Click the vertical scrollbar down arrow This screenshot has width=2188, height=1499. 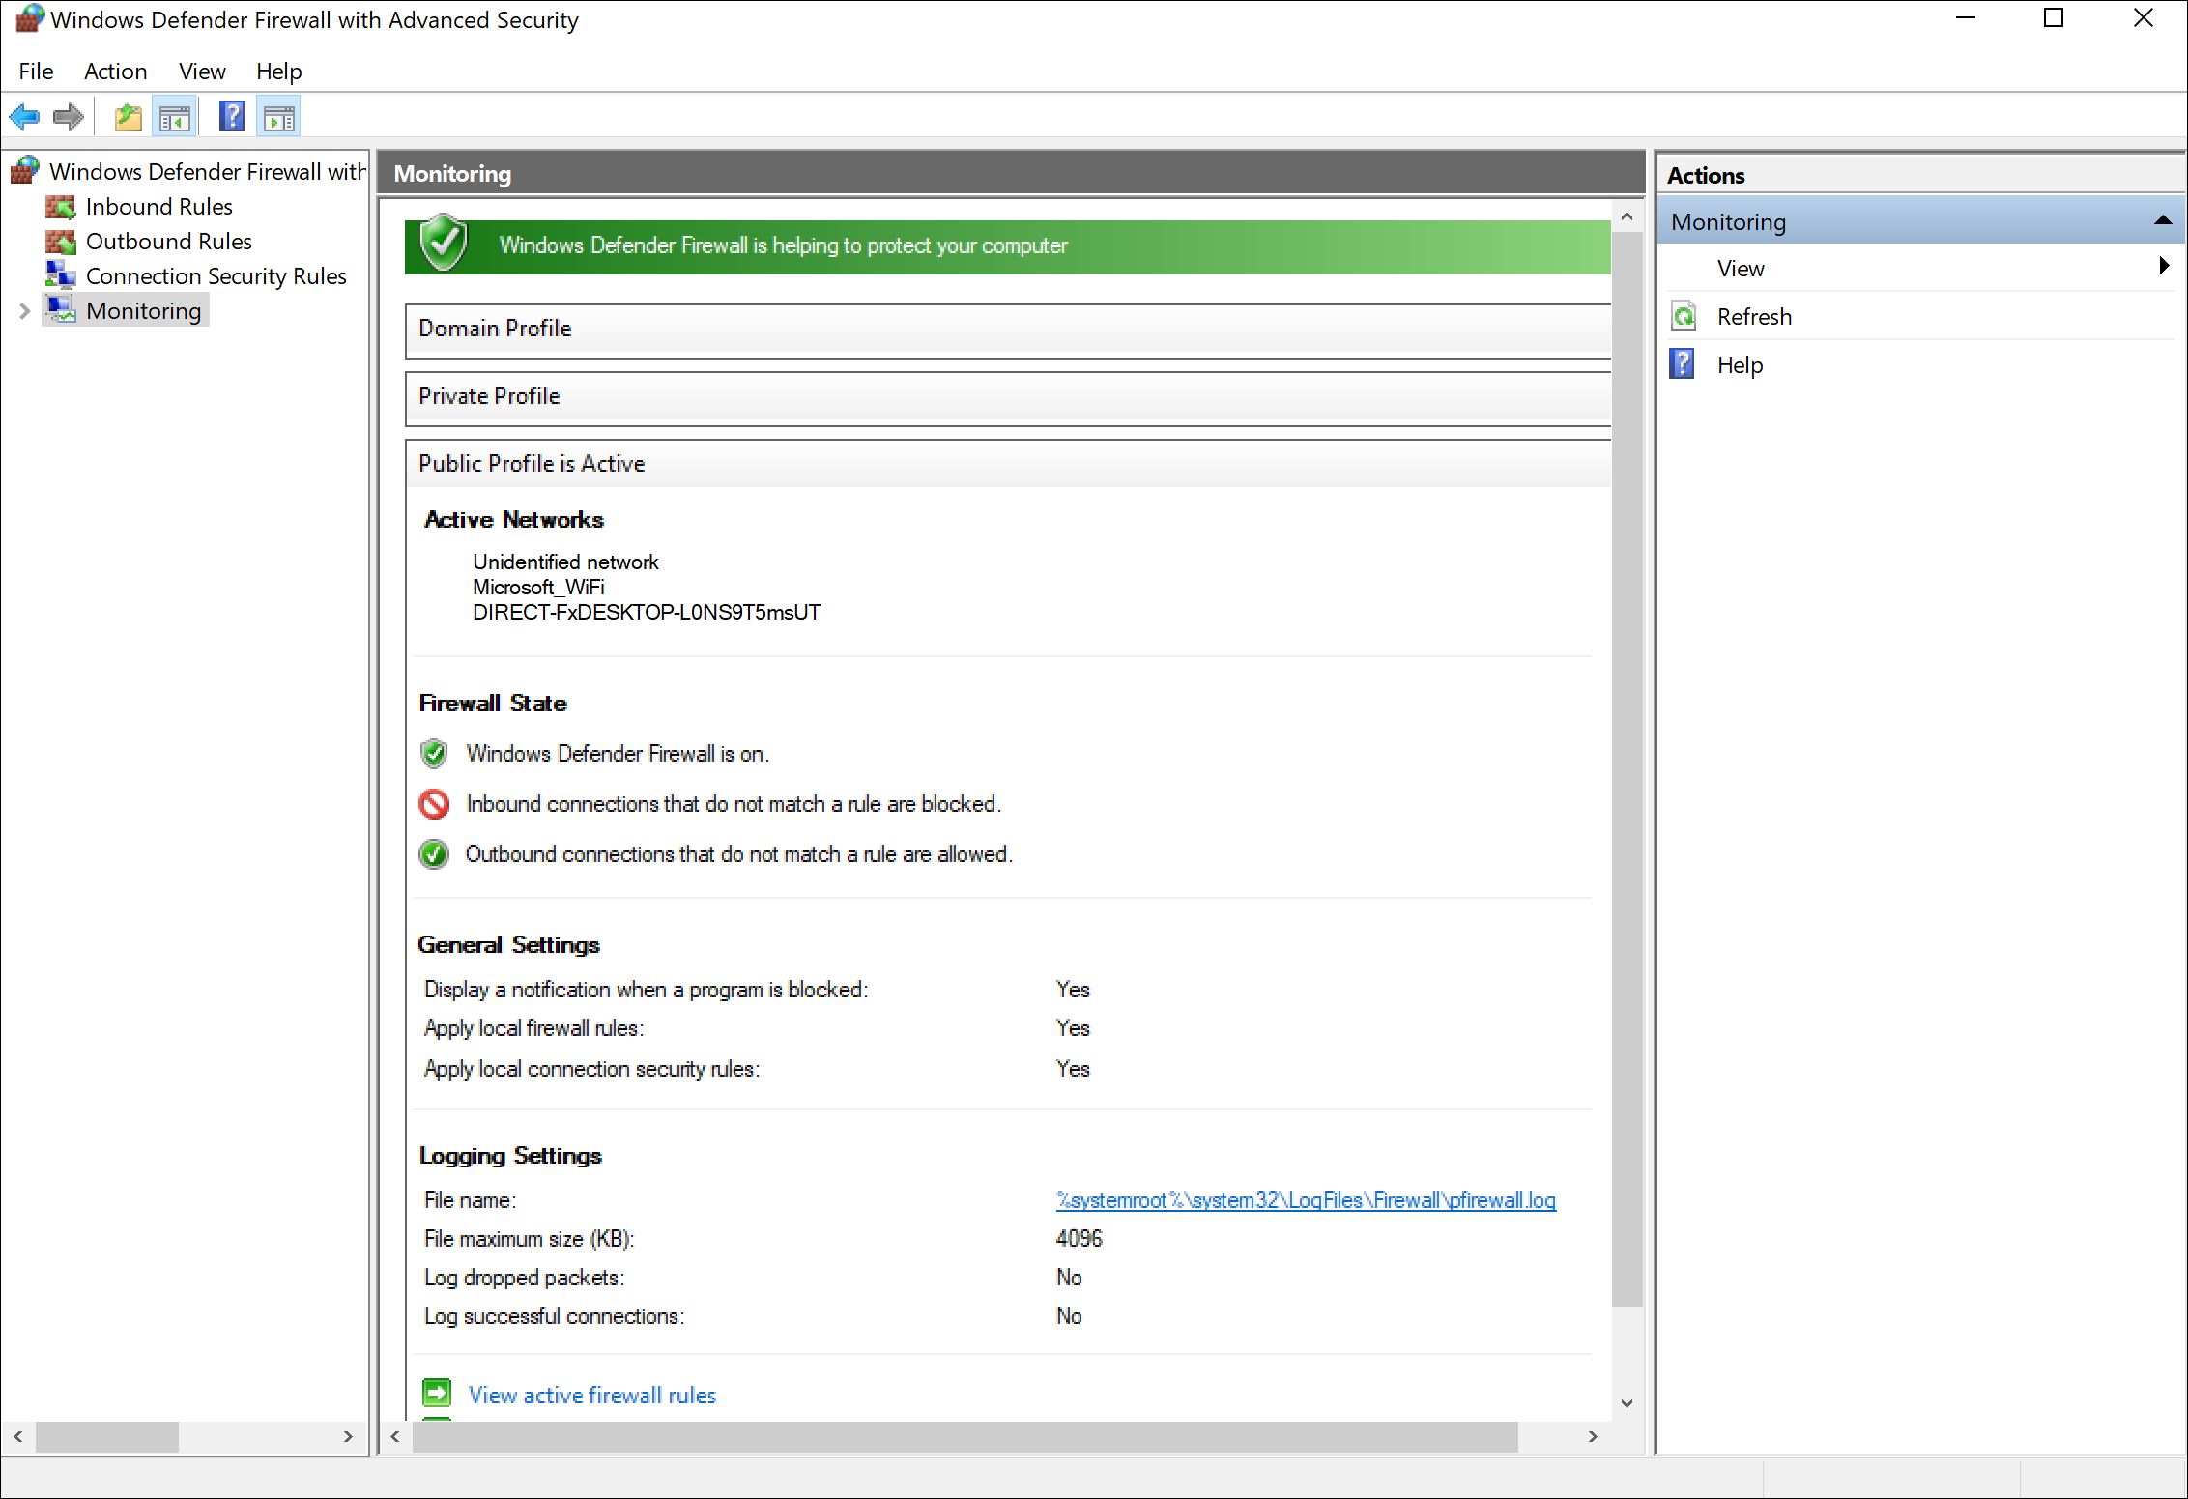coord(1627,1403)
